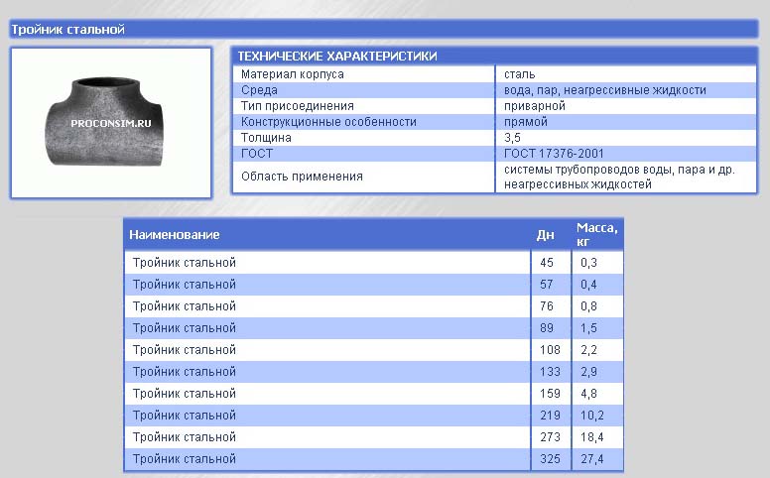Select 'Конструкционные особенности' label
This screenshot has height=478, width=770.
328,122
